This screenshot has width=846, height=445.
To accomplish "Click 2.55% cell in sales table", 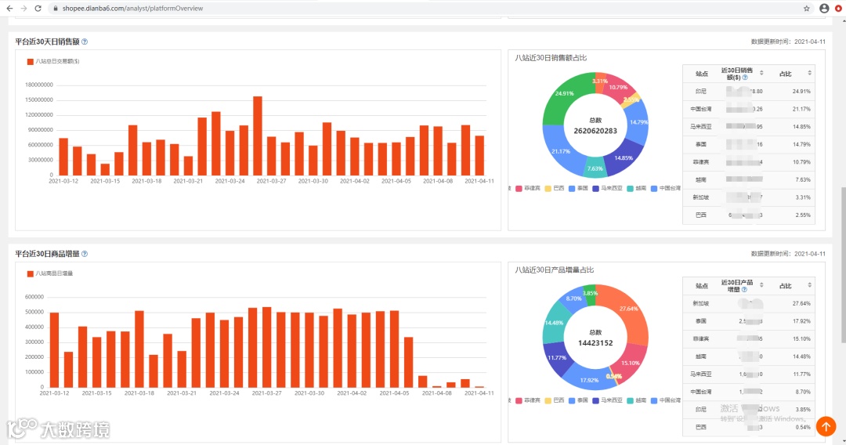I will (803, 215).
